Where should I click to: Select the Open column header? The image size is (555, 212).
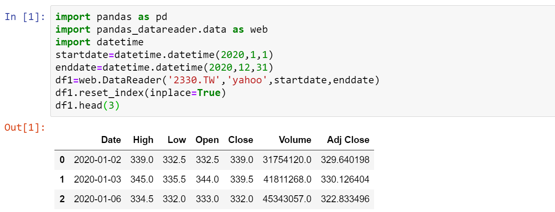click(x=208, y=140)
